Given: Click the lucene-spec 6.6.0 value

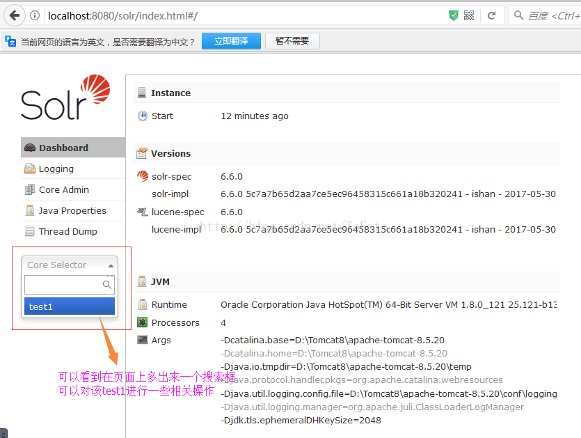Looking at the screenshot, I should coord(232,212).
